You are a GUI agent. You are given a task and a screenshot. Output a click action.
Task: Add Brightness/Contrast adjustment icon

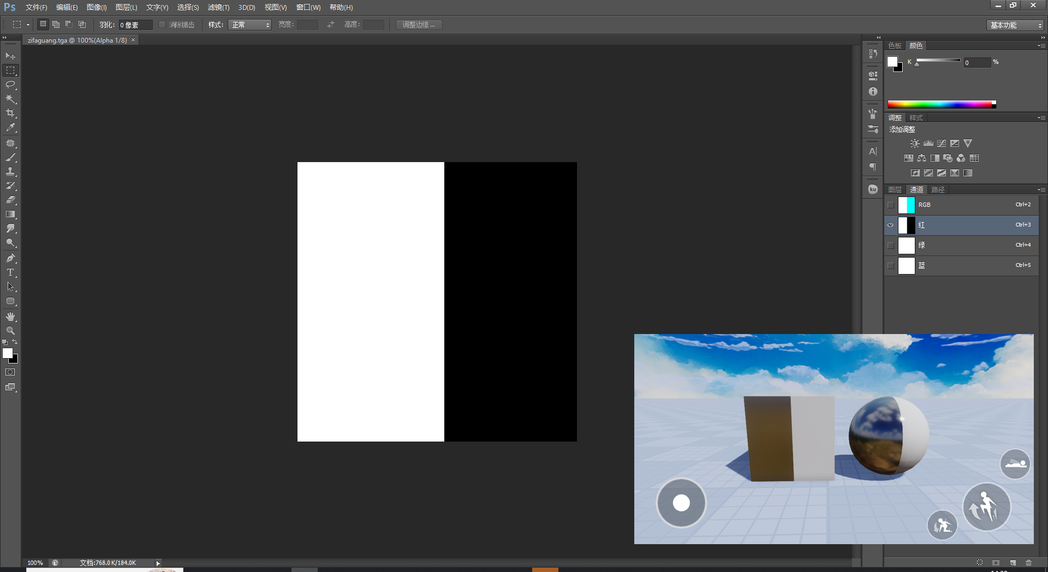915,144
